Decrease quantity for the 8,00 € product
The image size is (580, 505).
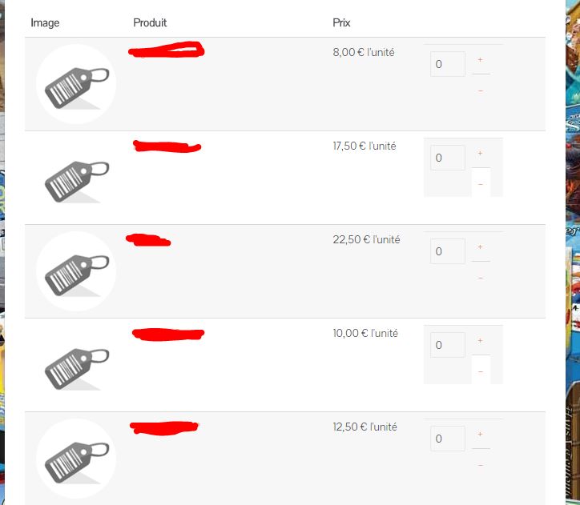tap(481, 90)
